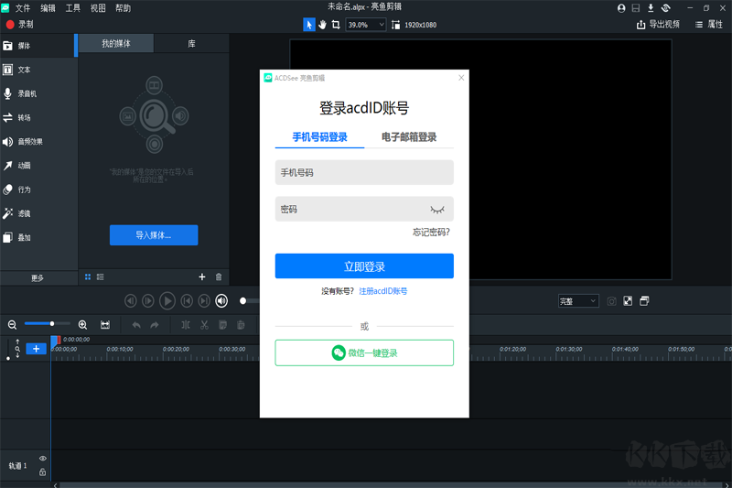The image size is (732, 488).
Task: Select the crop tool in toolbar
Action: (x=336, y=25)
